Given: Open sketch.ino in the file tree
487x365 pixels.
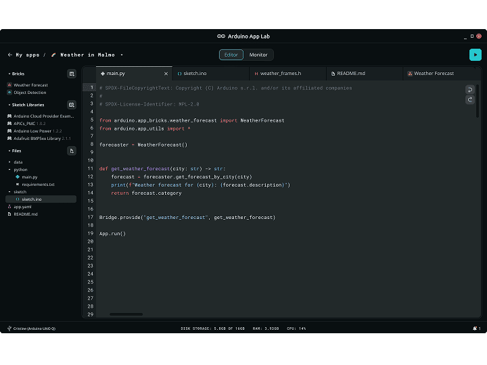Looking at the screenshot, I should coord(41,199).
